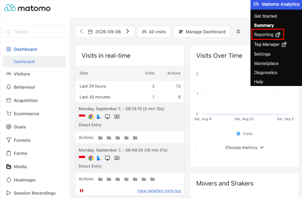Click the Chrome browser icon in 06:49:25 visit
The width and height of the screenshot is (302, 198).
click(91, 158)
